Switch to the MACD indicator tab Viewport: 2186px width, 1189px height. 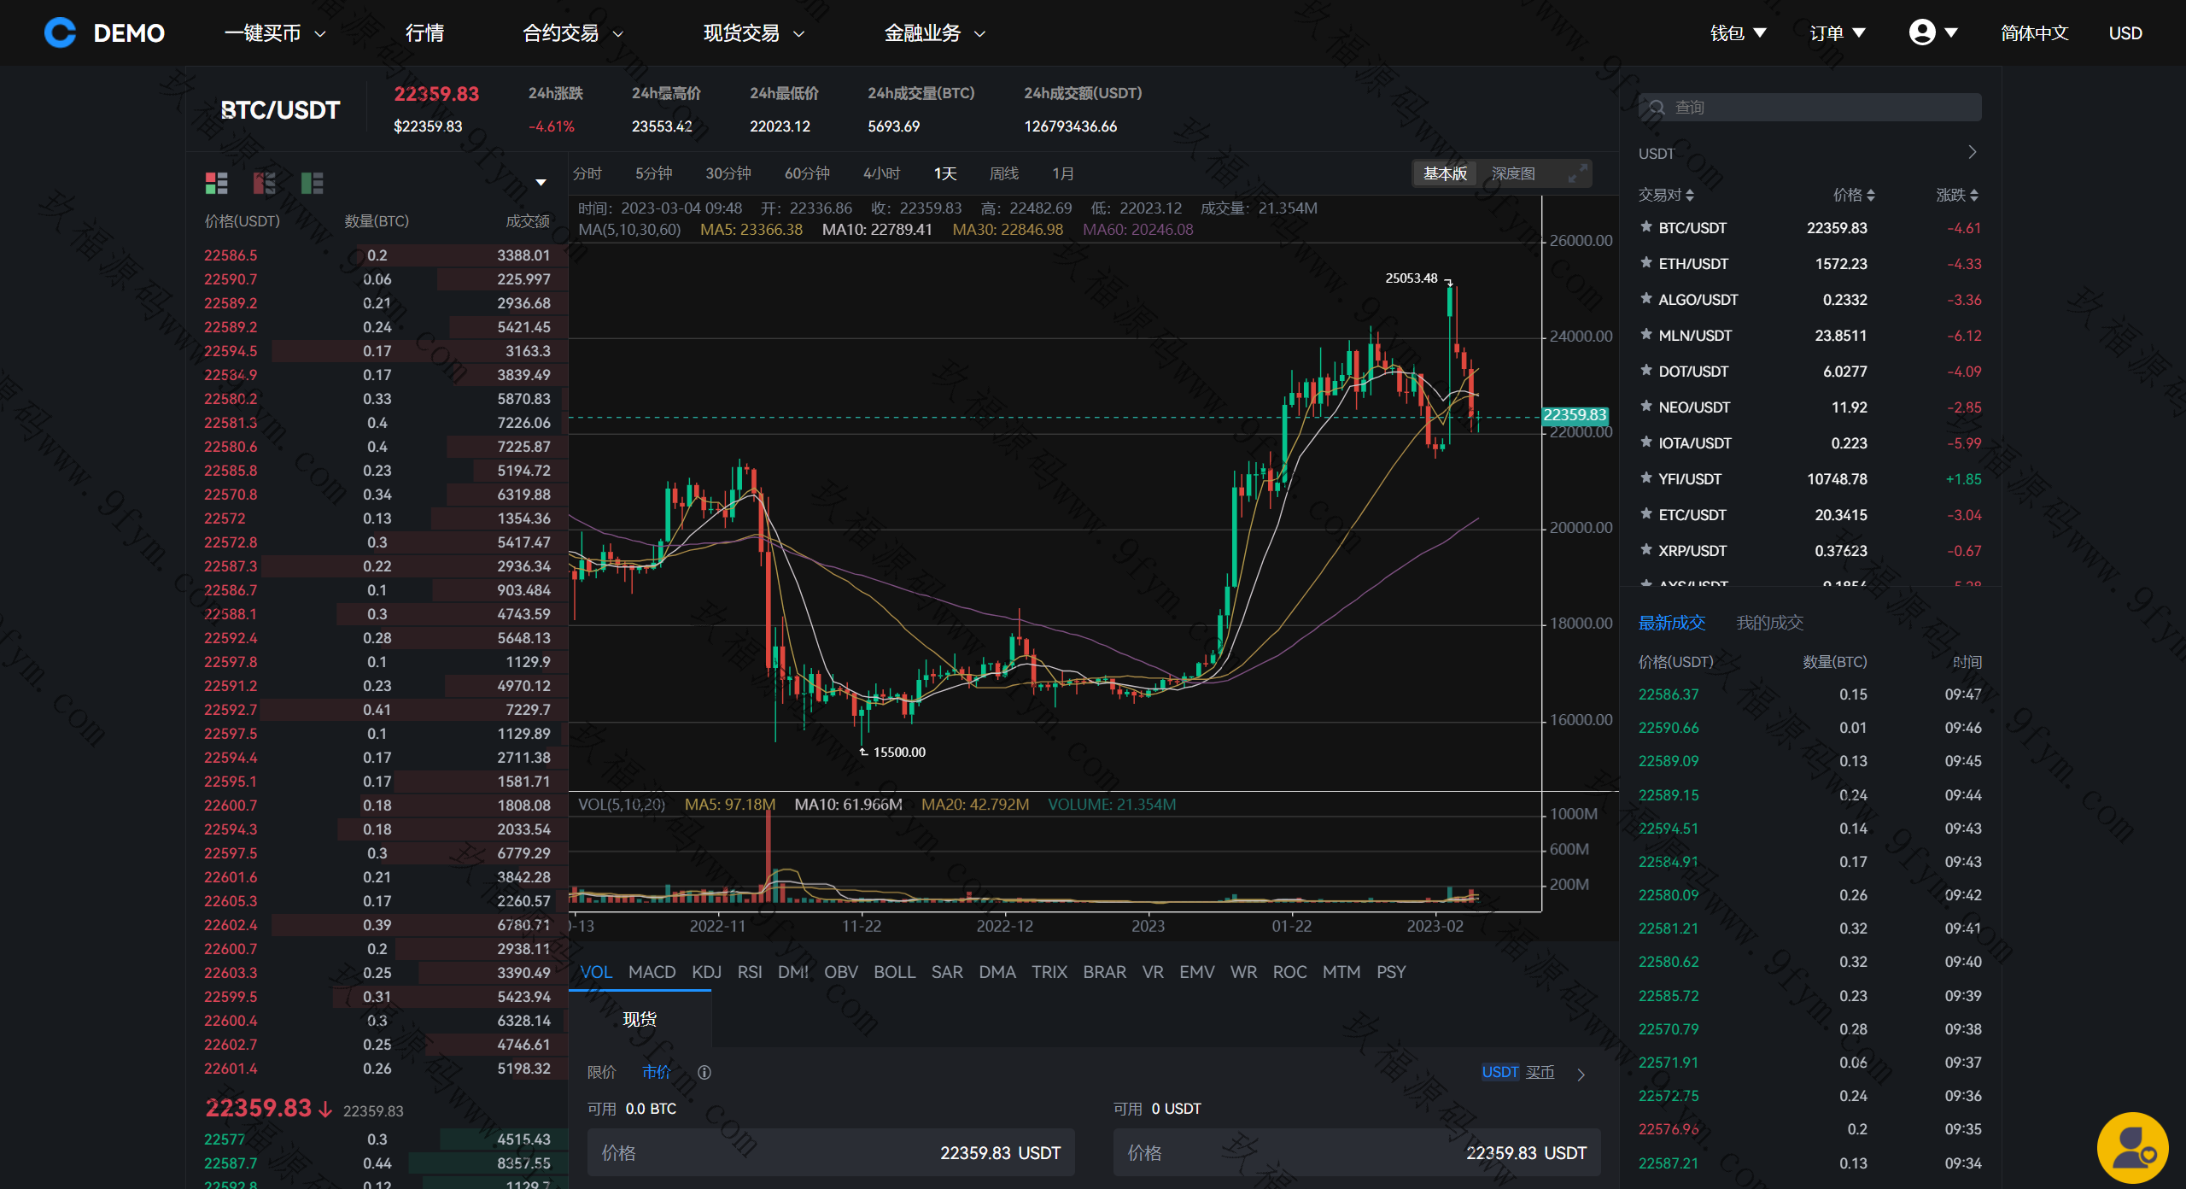tap(652, 972)
